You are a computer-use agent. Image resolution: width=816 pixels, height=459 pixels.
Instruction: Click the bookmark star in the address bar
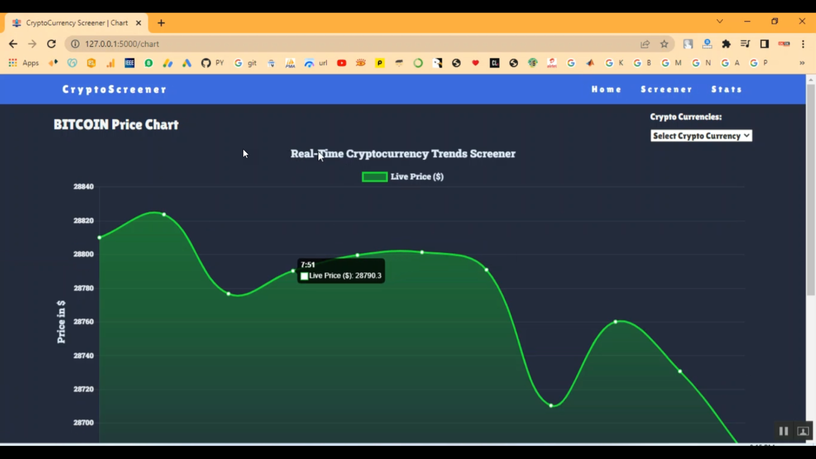coord(664,44)
